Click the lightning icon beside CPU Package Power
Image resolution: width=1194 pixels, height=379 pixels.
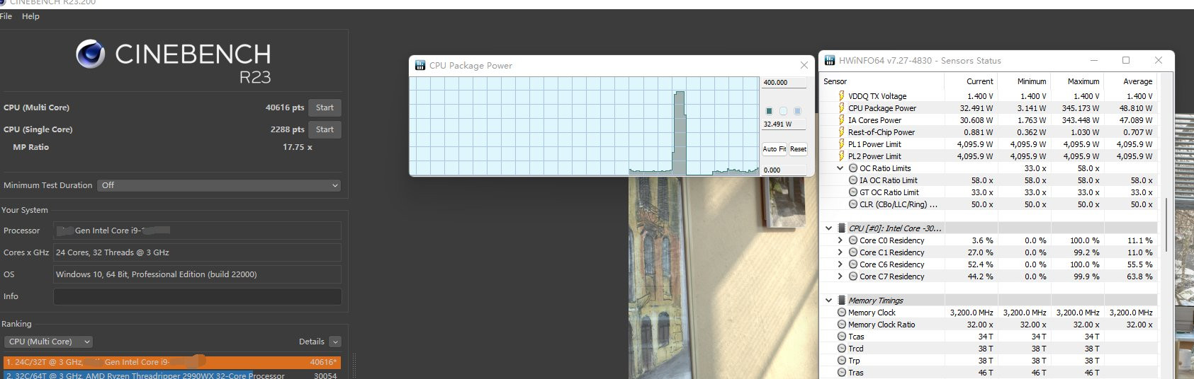(x=841, y=108)
